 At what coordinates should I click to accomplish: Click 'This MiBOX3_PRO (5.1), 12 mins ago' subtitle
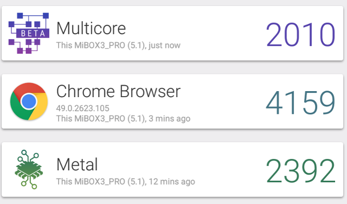(126, 182)
